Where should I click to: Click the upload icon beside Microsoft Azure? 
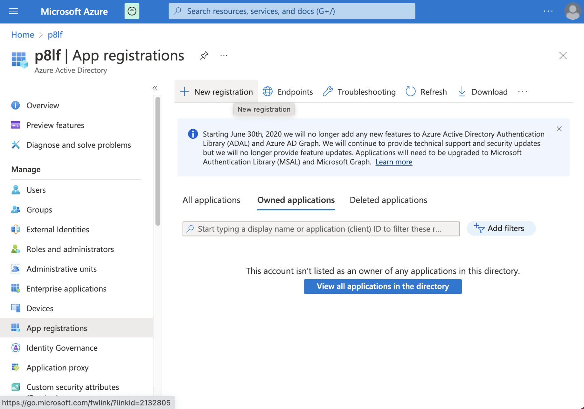[x=132, y=11]
